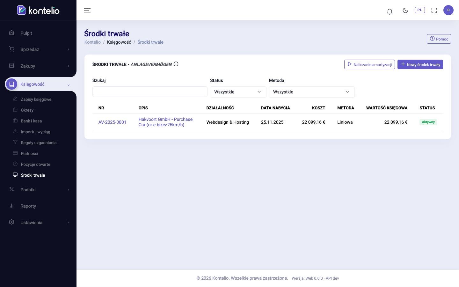
Task: Click Nowy środek trwały button
Action: point(420,64)
